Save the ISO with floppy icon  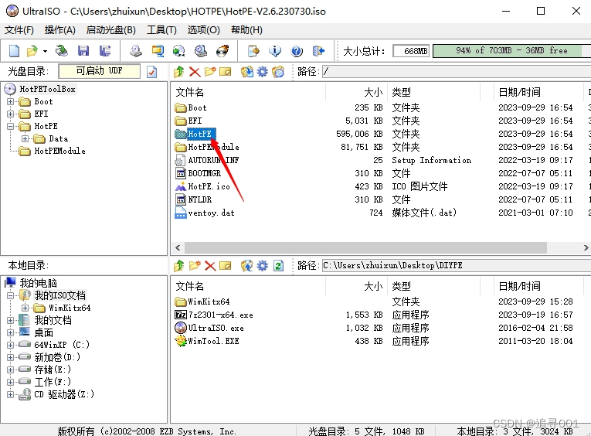click(x=83, y=50)
